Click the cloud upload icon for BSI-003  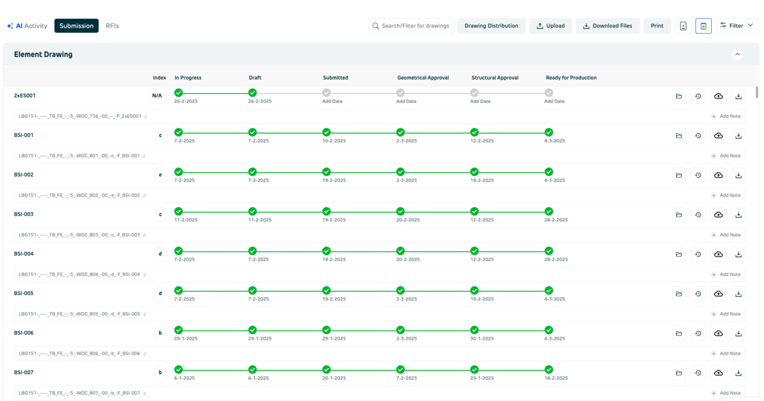718,214
